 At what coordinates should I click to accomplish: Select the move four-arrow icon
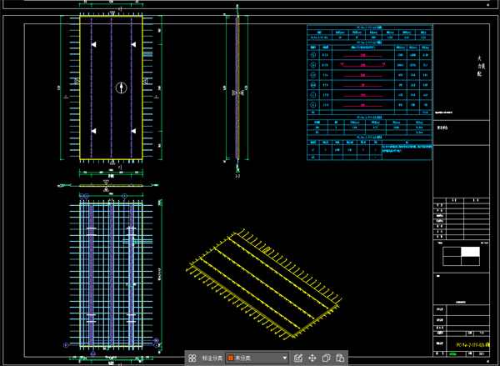[x=312, y=358]
